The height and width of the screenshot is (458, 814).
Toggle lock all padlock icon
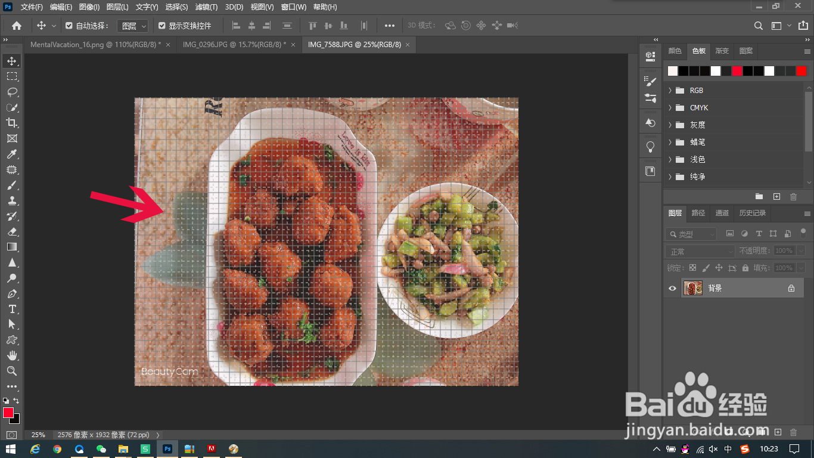pos(745,268)
